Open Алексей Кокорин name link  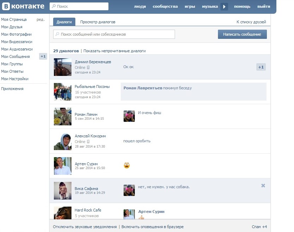coord(90,136)
